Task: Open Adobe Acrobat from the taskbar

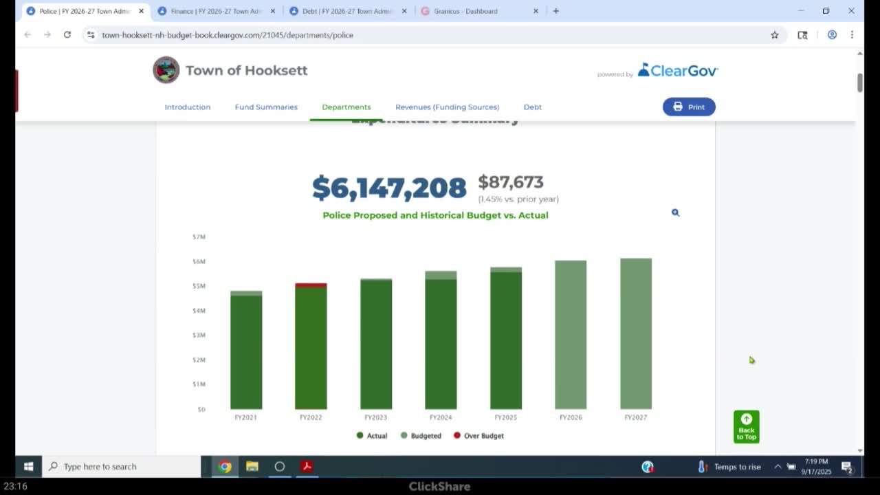Action: 307,466
